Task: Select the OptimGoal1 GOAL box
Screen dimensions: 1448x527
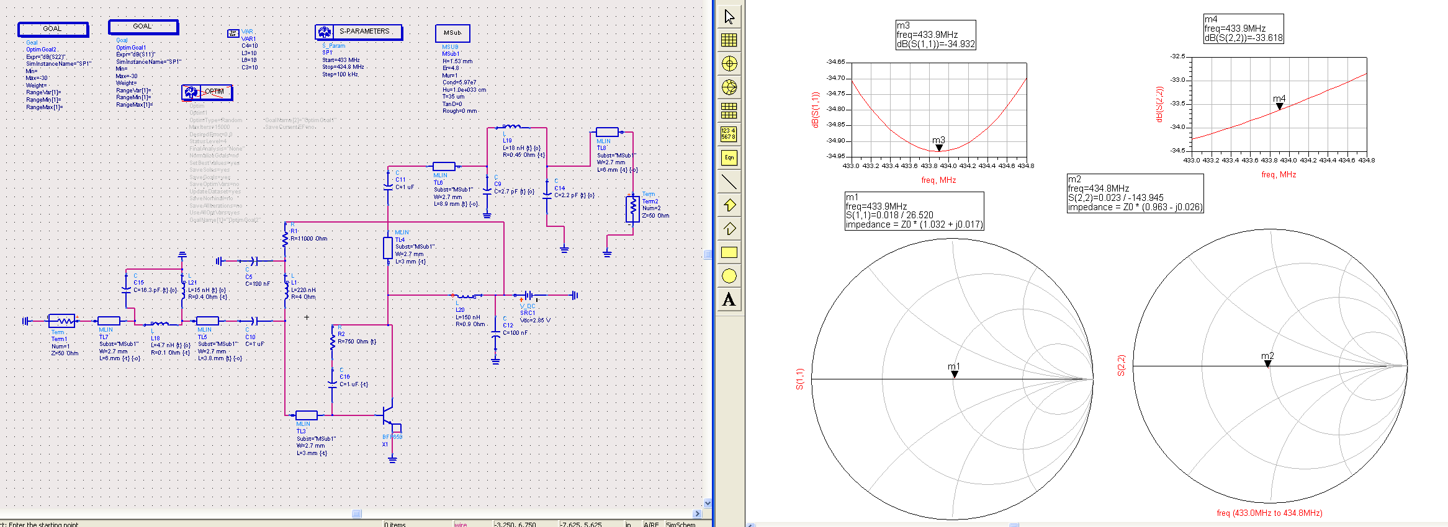Action: (x=143, y=27)
